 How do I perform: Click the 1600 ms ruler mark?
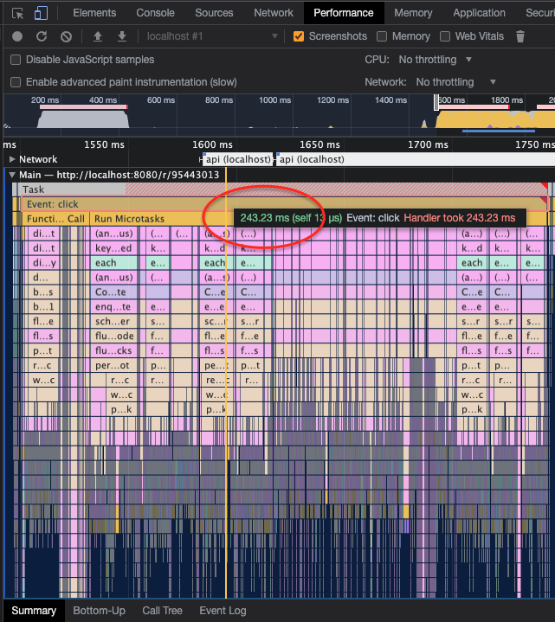click(212, 144)
